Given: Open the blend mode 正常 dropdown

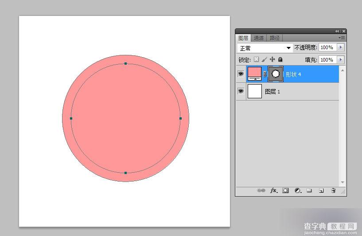Looking at the screenshot, I should [x=265, y=48].
